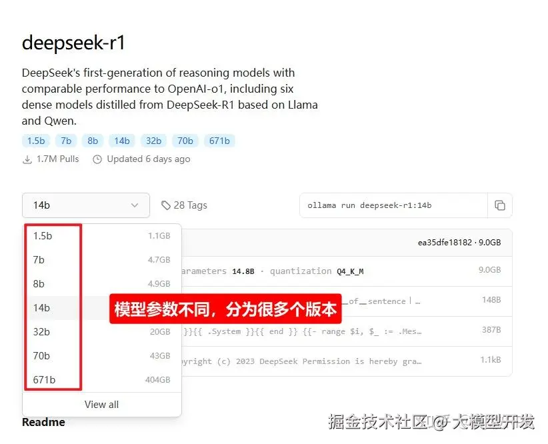Click the 70b blue tag badge
The height and width of the screenshot is (444, 548).
click(185, 141)
